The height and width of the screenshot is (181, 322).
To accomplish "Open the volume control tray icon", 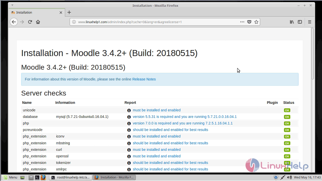I will point(289,177).
